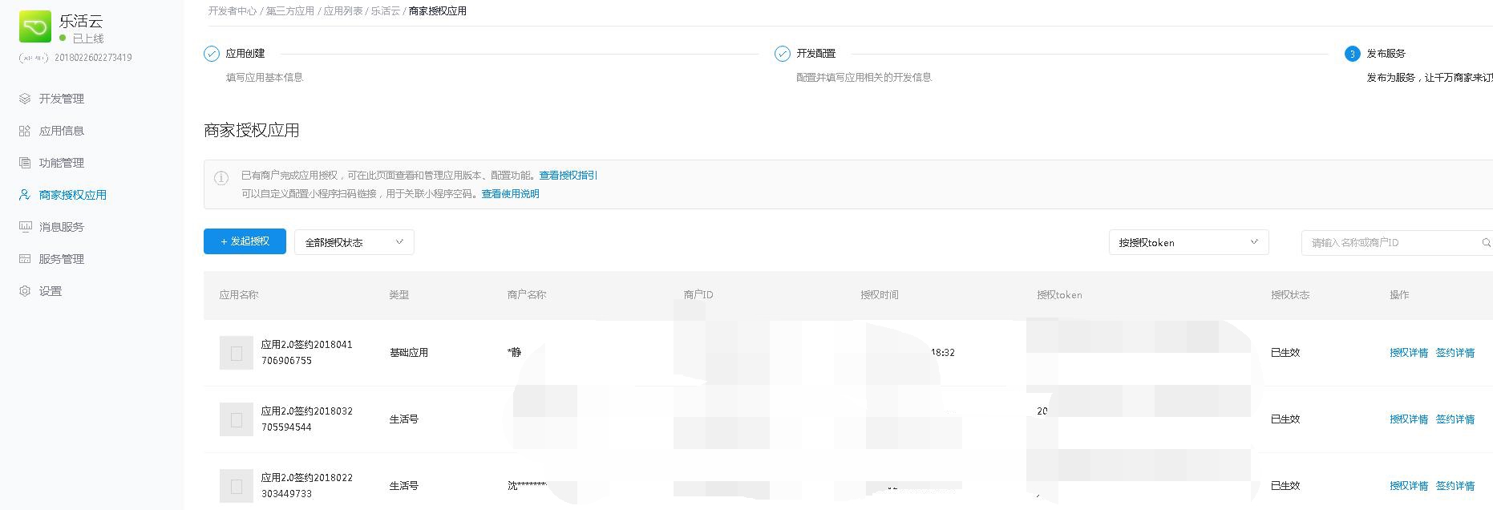Click app thumbnail for 705594544 row
This screenshot has width=1493, height=510.
(237, 419)
